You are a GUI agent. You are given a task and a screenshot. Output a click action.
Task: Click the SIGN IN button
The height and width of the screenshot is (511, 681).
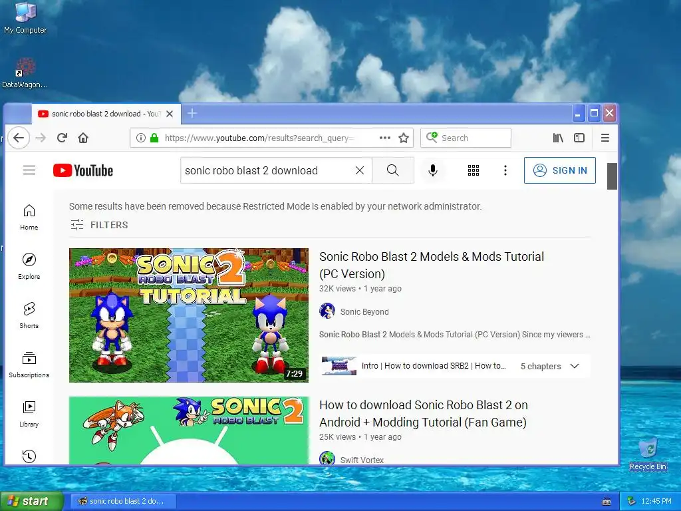(560, 170)
